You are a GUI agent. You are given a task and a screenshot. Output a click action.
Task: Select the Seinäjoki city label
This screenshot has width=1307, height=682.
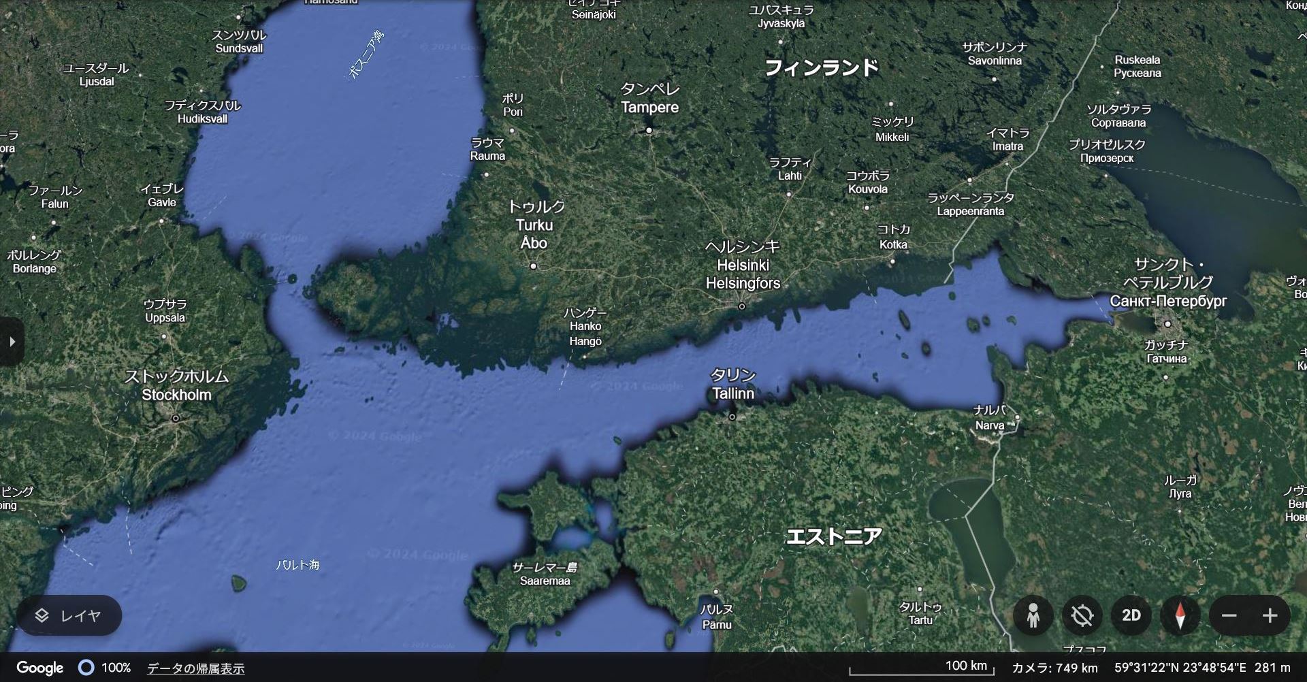point(594,9)
